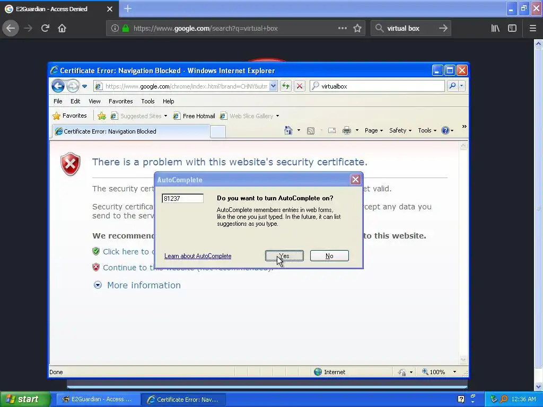Open the Firefox hamburger menu
This screenshot has height=407, width=543.
[532, 29]
